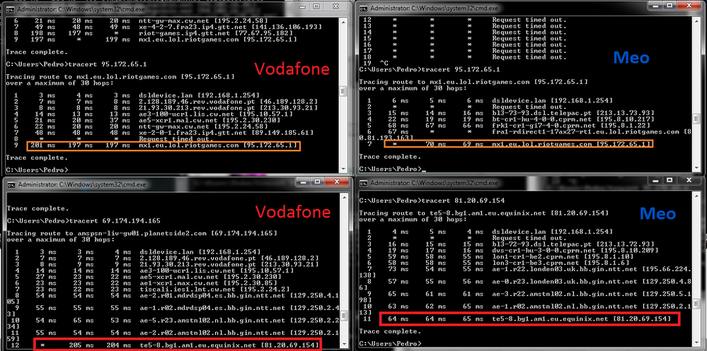The image size is (707, 351).
Task: Click C:\Users\Pedro> prompt with cursor in Meo riotgames window
Action: coord(391,169)
